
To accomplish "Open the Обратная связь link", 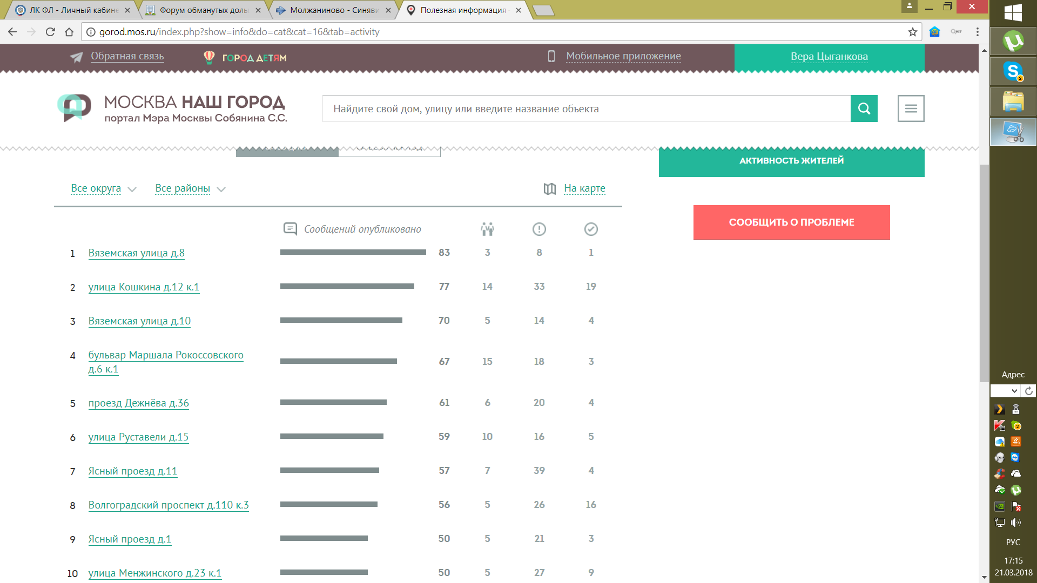I will (127, 56).
